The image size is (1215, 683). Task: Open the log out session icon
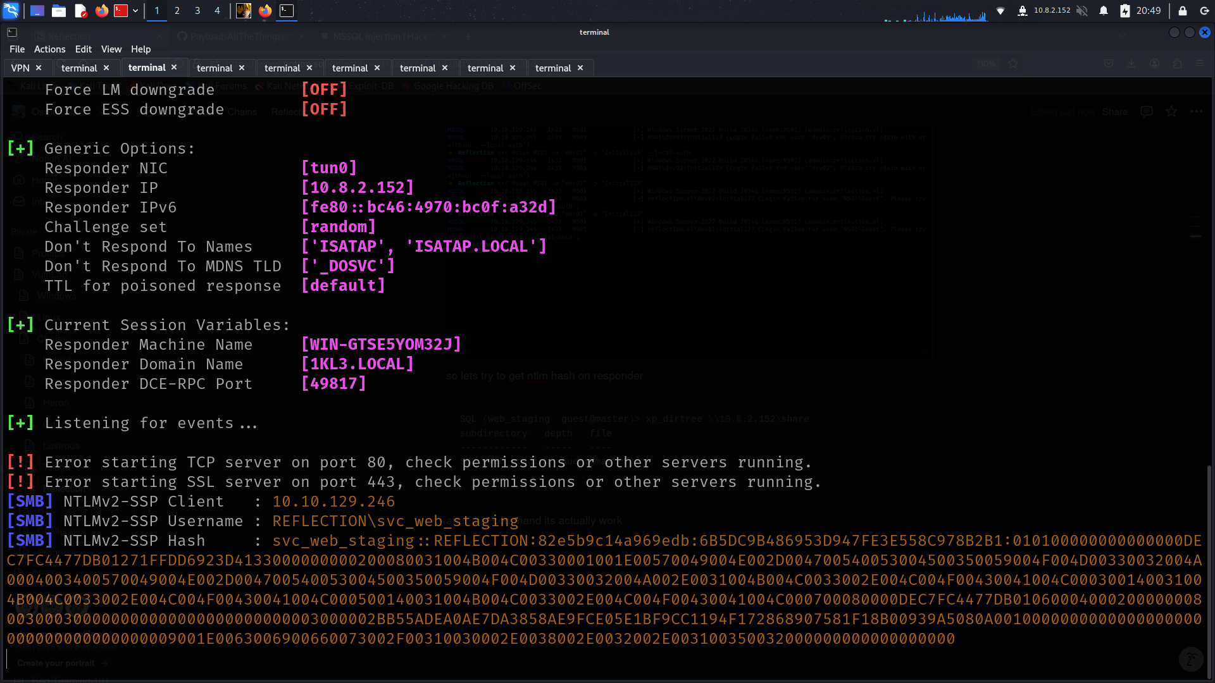pos(1204,11)
